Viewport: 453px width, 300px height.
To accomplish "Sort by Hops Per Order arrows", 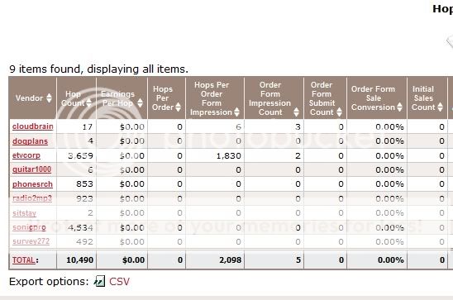I will coord(178,107).
